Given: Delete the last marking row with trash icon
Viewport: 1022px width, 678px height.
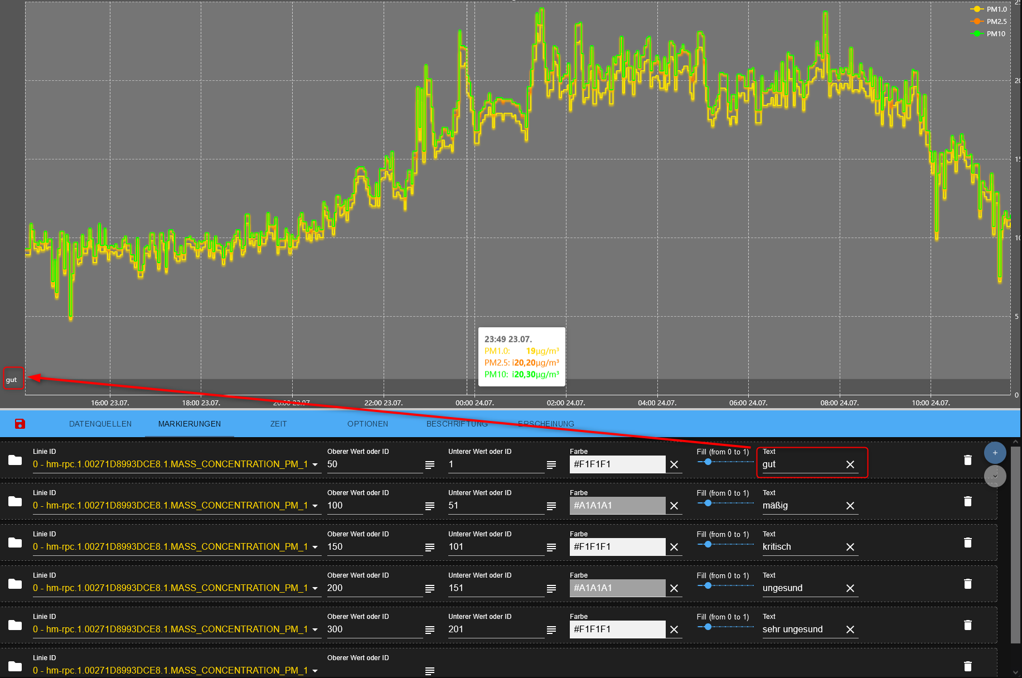Looking at the screenshot, I should (968, 666).
